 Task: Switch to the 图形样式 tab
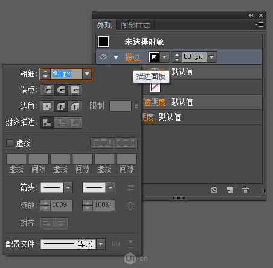tap(135, 25)
